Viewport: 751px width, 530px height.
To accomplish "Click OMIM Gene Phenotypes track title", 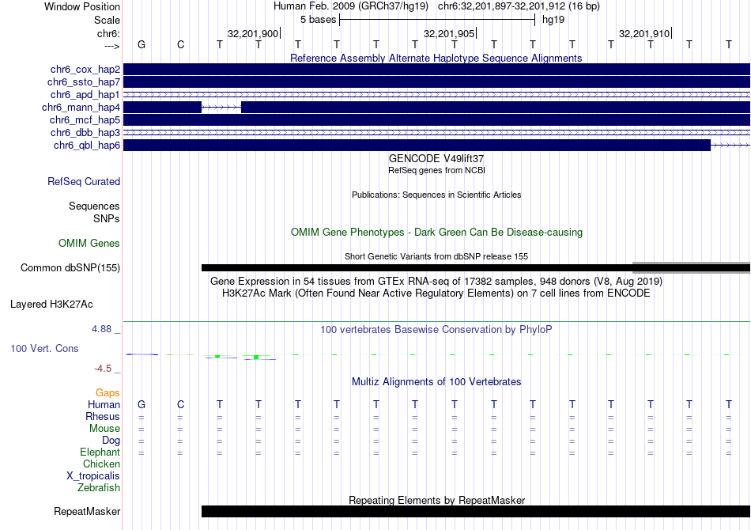I will (x=436, y=233).
